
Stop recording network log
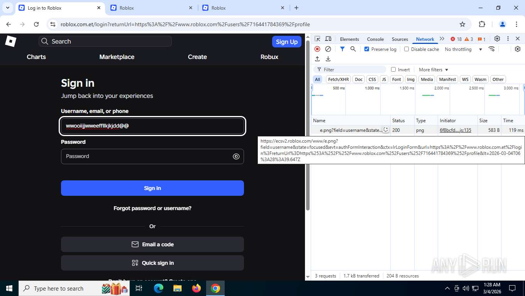[x=317, y=49]
